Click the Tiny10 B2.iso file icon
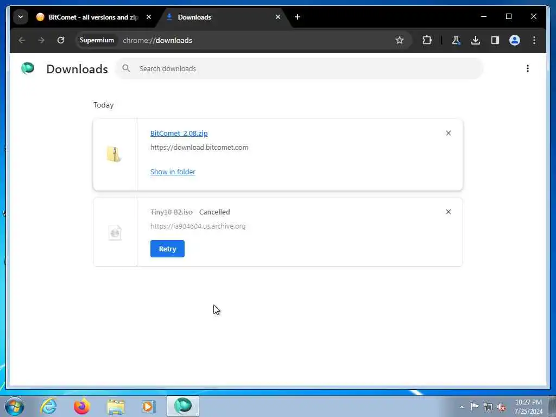 (x=115, y=233)
